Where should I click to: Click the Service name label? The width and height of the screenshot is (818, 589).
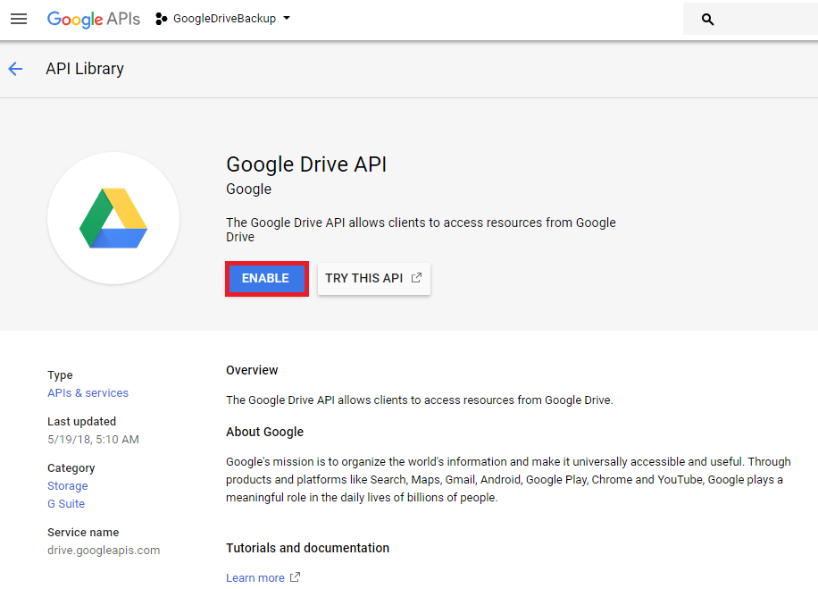point(83,533)
